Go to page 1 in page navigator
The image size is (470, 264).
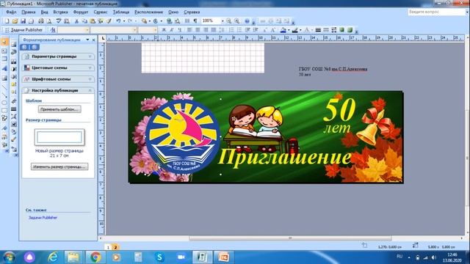click(x=108, y=247)
